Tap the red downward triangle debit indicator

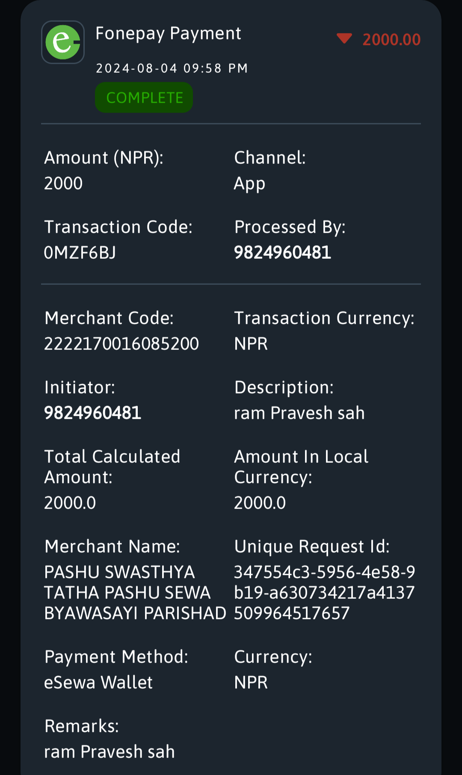pyautogui.click(x=344, y=38)
